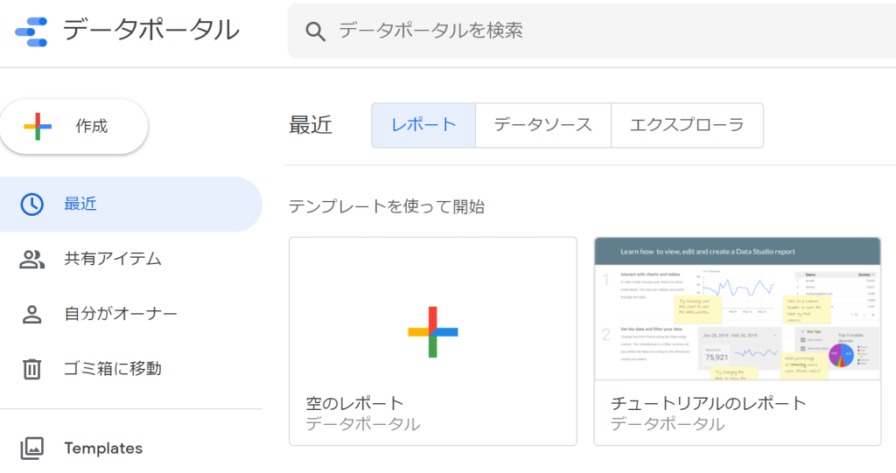Click the multicolor plus icon beside 作成
The image size is (896, 473).
click(x=38, y=126)
